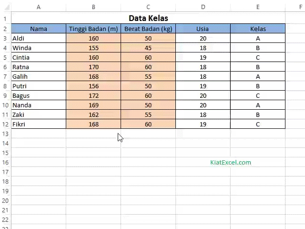Click the 'Nama' header cell
The width and height of the screenshot is (305, 229).
click(x=39, y=29)
